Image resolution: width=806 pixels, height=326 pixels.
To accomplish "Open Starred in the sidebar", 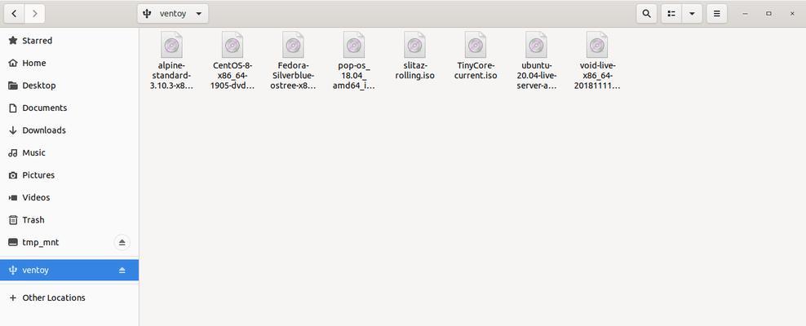I will point(69,41).
